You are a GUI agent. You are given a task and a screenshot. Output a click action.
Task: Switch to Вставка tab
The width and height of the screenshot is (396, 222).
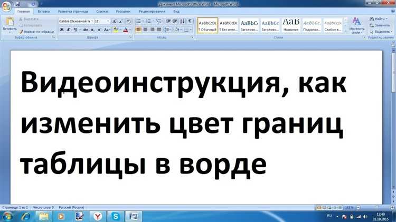point(44,12)
